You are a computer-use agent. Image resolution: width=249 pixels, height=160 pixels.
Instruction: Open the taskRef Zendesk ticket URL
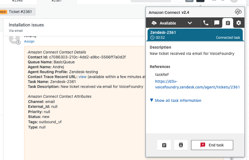click(197, 84)
